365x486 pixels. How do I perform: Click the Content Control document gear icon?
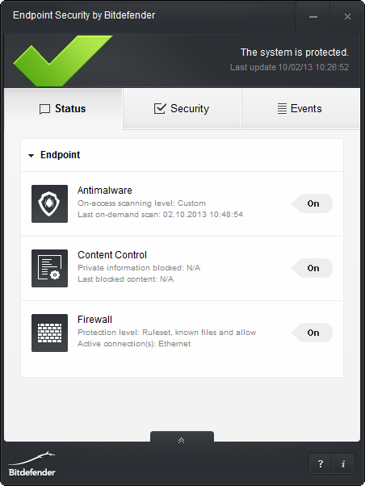[x=49, y=268]
